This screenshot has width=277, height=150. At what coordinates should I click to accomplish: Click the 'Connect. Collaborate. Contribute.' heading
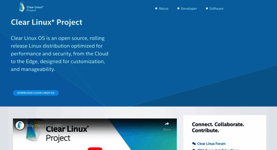pos(218,127)
